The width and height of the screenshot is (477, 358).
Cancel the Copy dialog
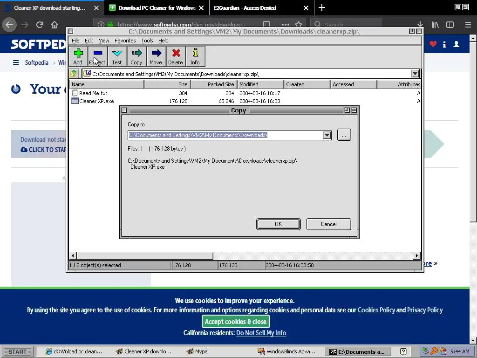pos(328,224)
